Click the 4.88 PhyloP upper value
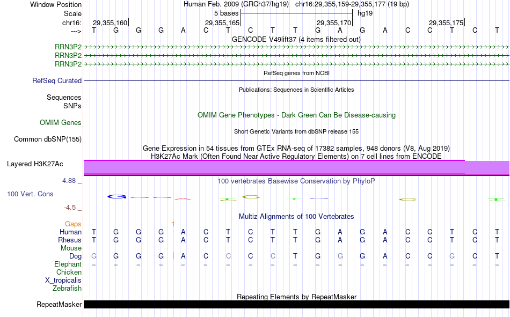Screen dimensions: 510x317 [69, 181]
